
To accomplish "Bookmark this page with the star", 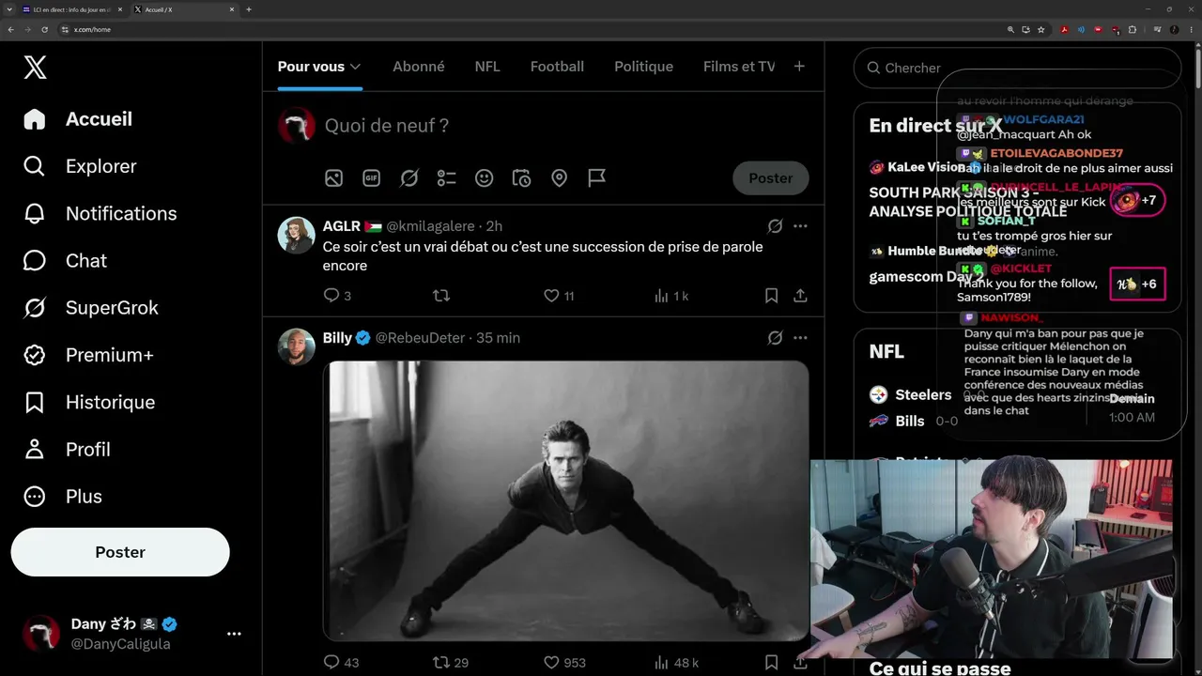I will tap(1040, 29).
